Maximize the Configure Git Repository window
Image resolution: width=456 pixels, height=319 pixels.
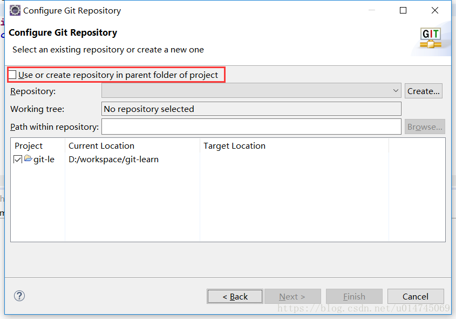[403, 10]
